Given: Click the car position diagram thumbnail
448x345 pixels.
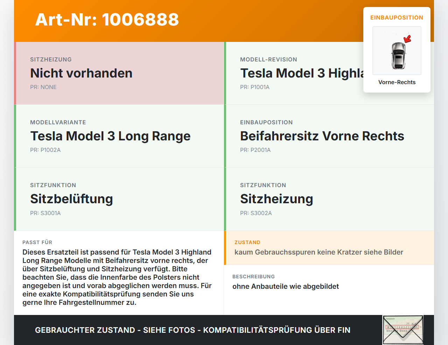Looking at the screenshot, I should pyautogui.click(x=397, y=51).
